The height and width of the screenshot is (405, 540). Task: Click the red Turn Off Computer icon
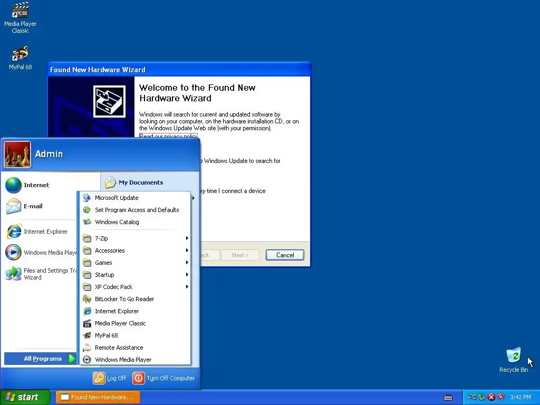tap(139, 378)
